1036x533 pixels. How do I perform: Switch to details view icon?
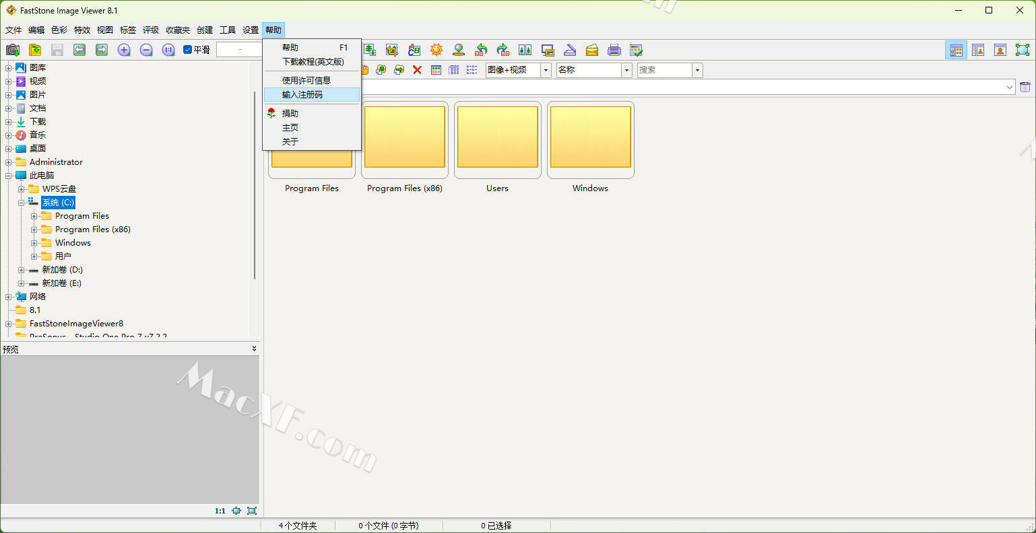point(454,70)
